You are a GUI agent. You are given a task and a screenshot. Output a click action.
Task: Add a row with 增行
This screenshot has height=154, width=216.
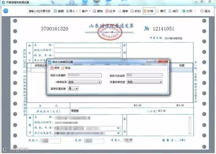(161, 11)
